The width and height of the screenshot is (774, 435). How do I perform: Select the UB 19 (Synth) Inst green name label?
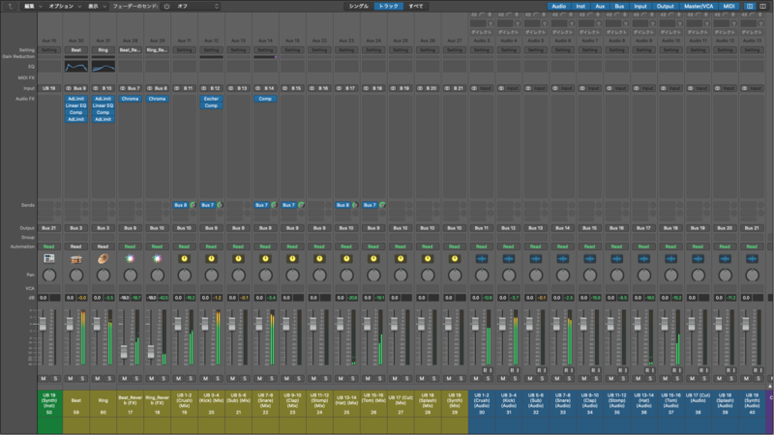pos(49,404)
